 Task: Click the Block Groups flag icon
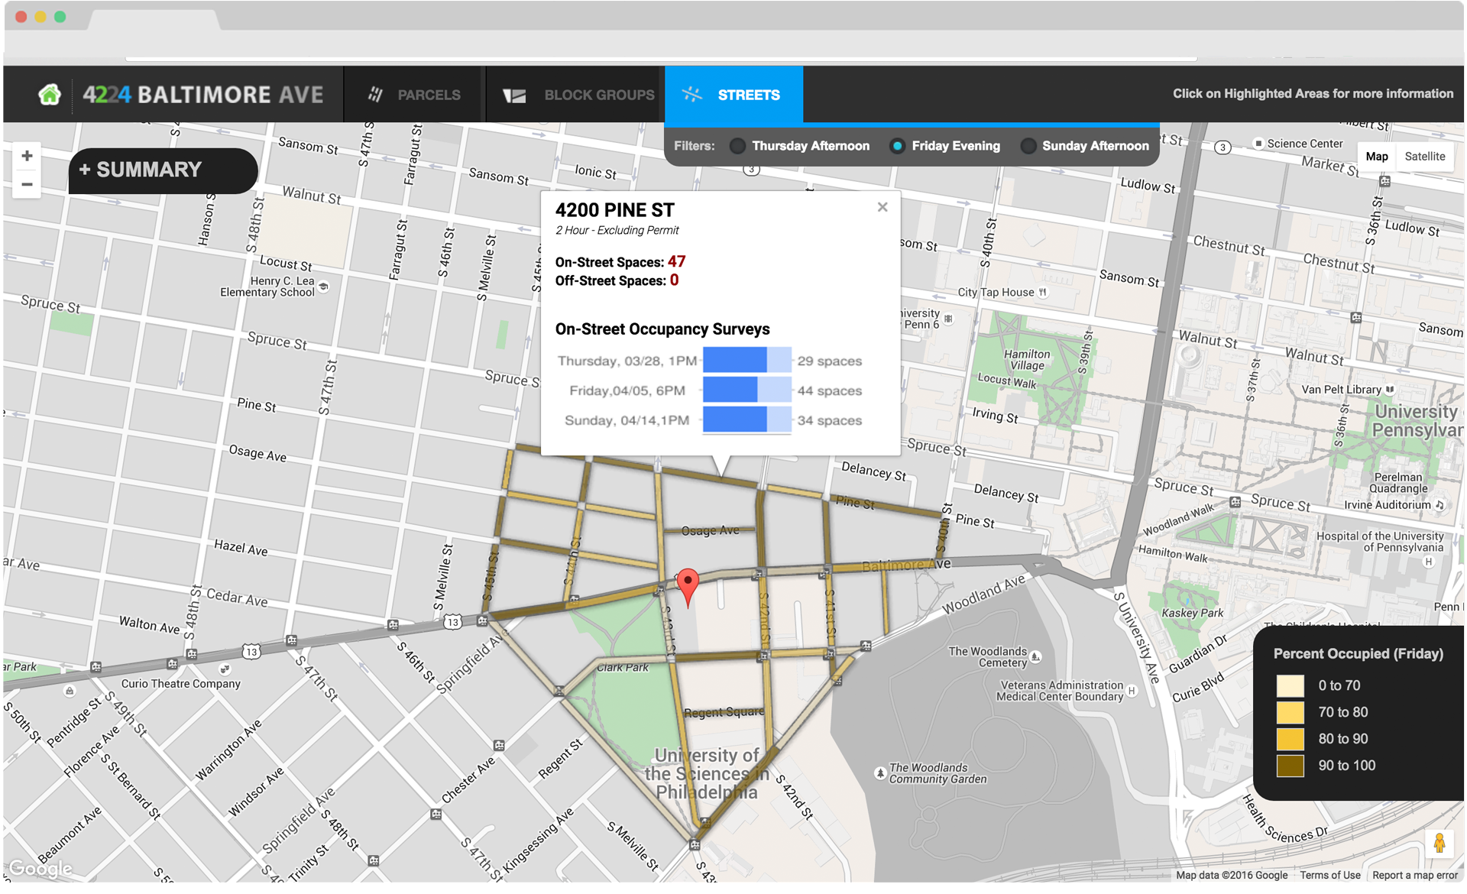514,96
